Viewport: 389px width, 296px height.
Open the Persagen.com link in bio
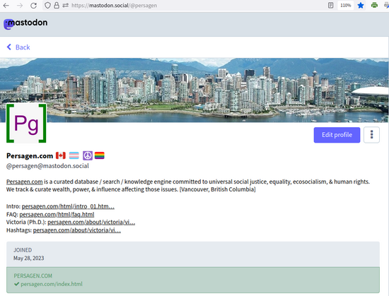tap(24, 182)
